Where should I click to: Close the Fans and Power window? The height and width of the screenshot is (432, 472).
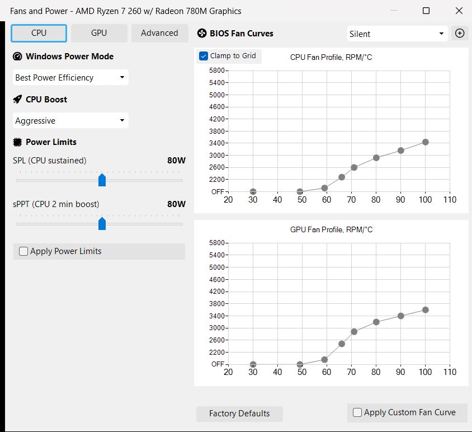pyautogui.click(x=459, y=11)
